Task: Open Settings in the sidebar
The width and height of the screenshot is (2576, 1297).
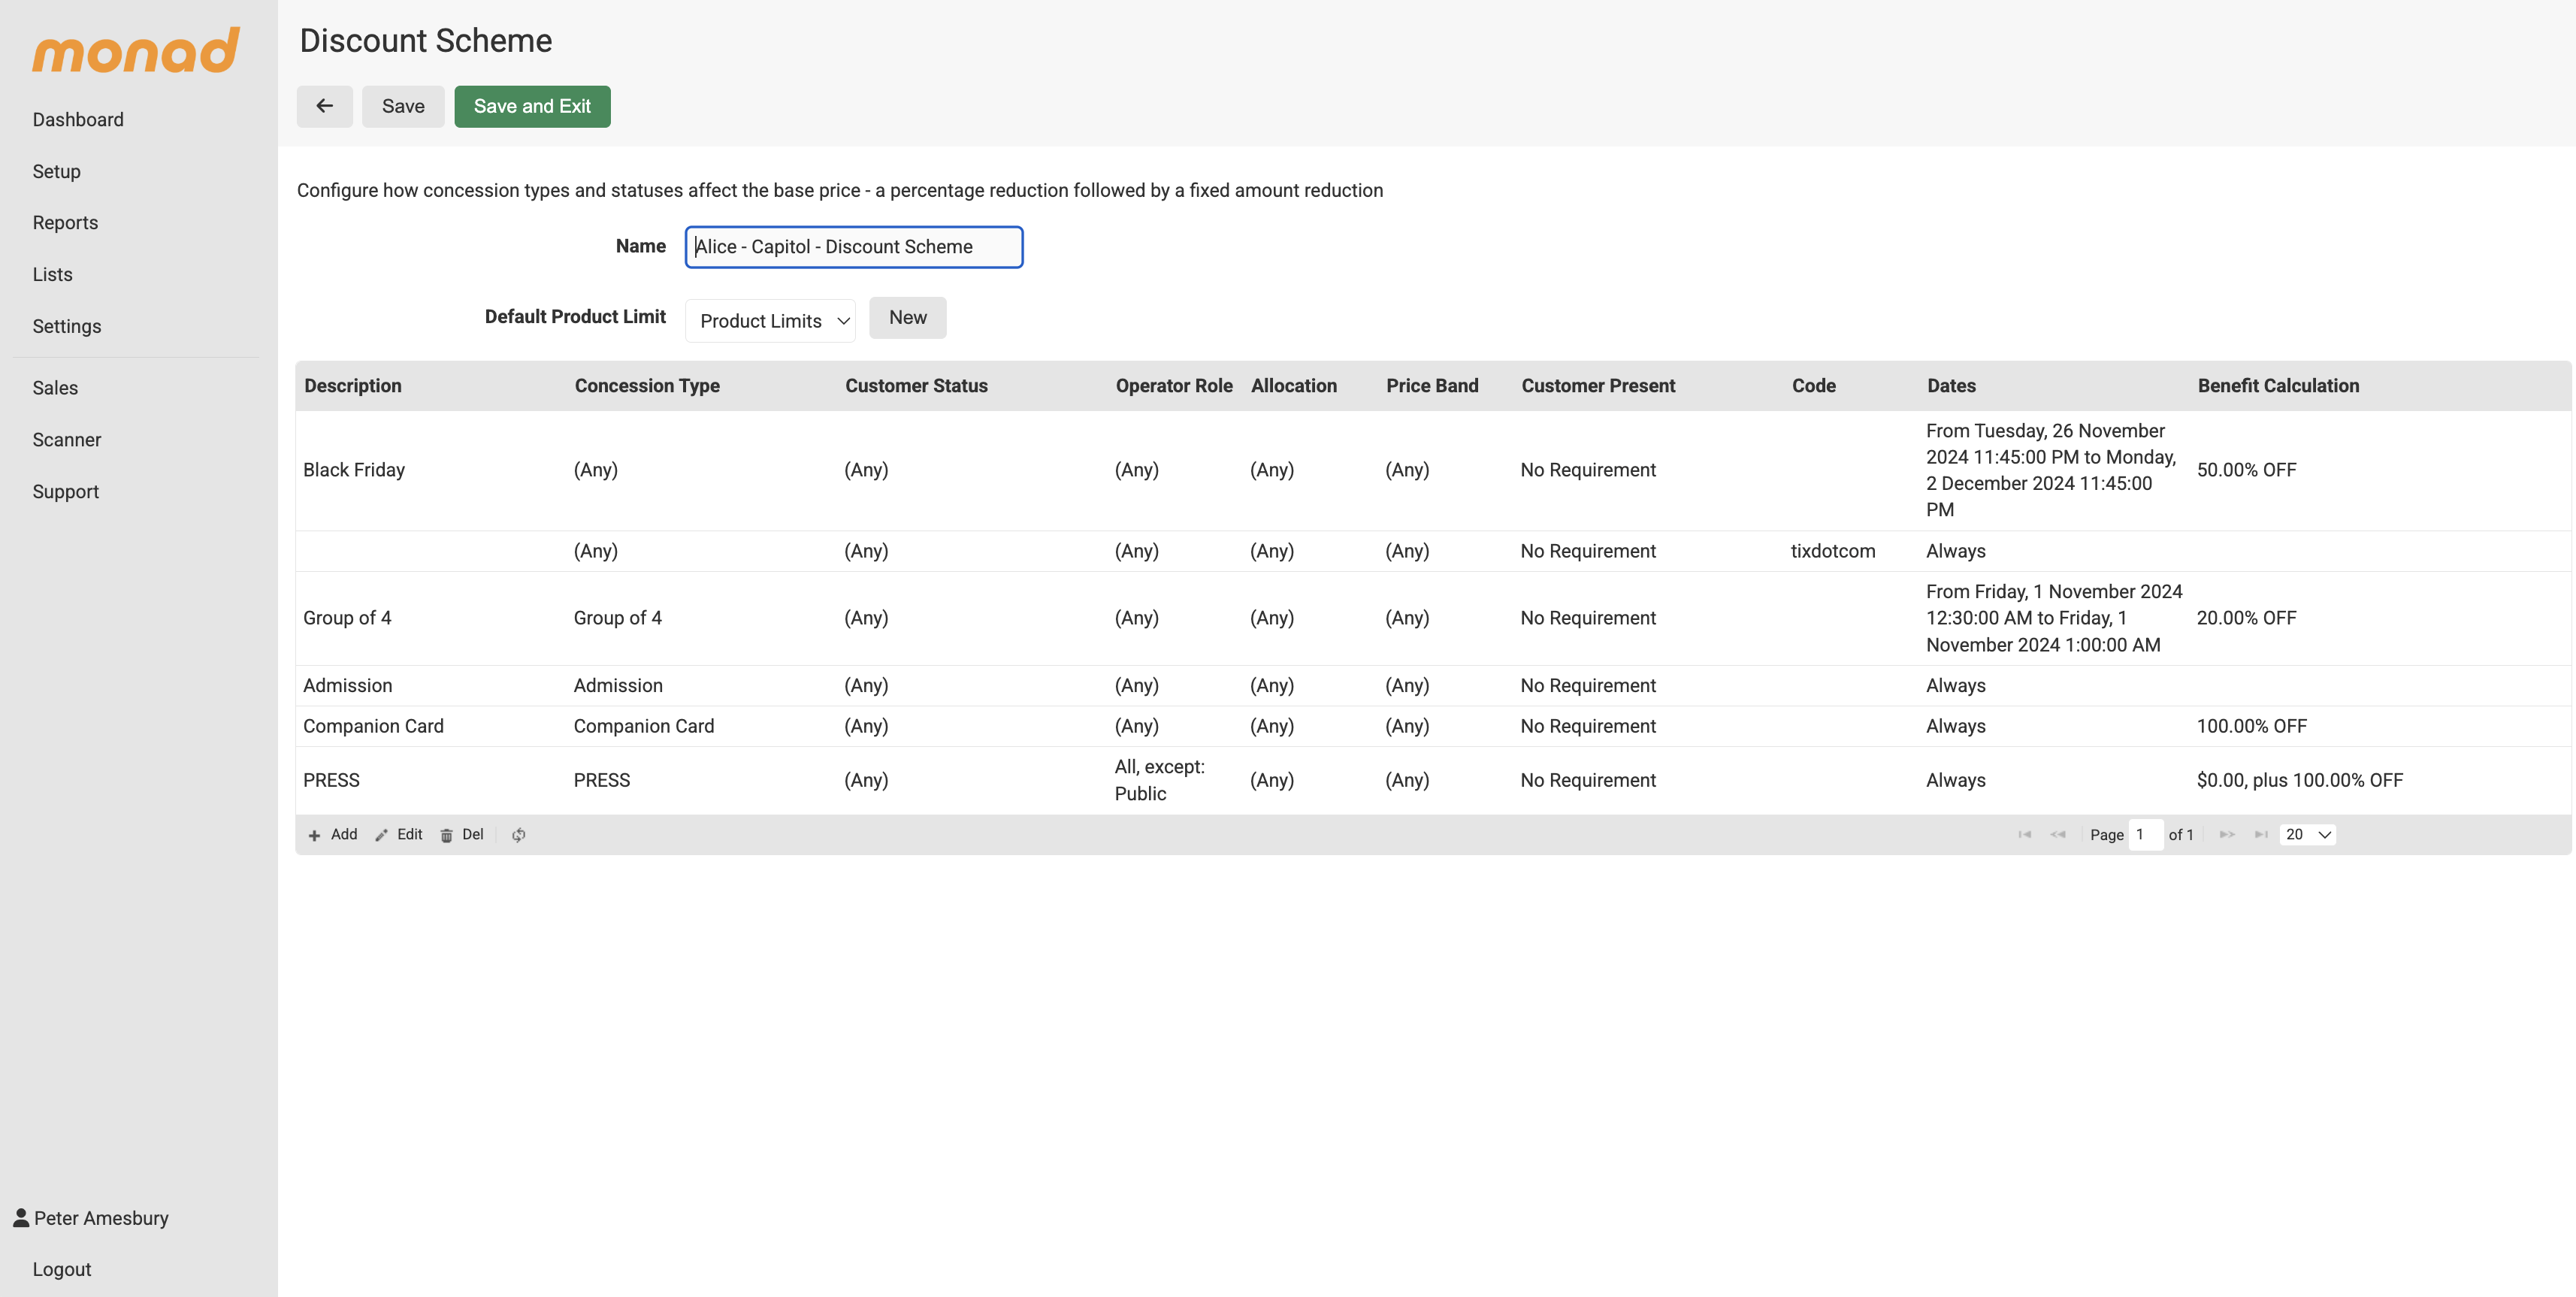Action: click(x=66, y=326)
